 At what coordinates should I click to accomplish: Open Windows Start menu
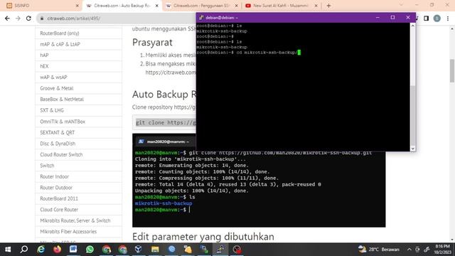click(8, 250)
